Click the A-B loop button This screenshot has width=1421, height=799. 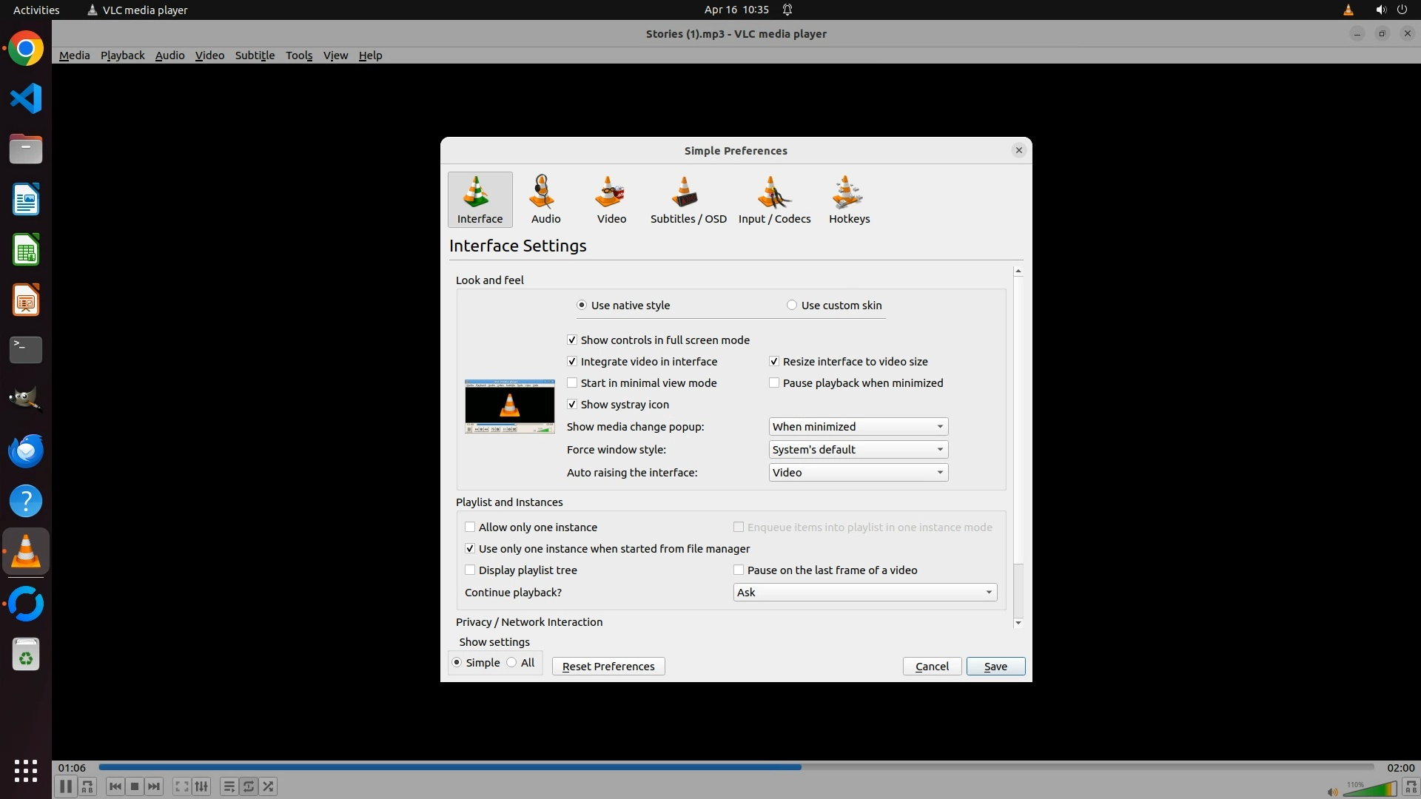coord(87,786)
